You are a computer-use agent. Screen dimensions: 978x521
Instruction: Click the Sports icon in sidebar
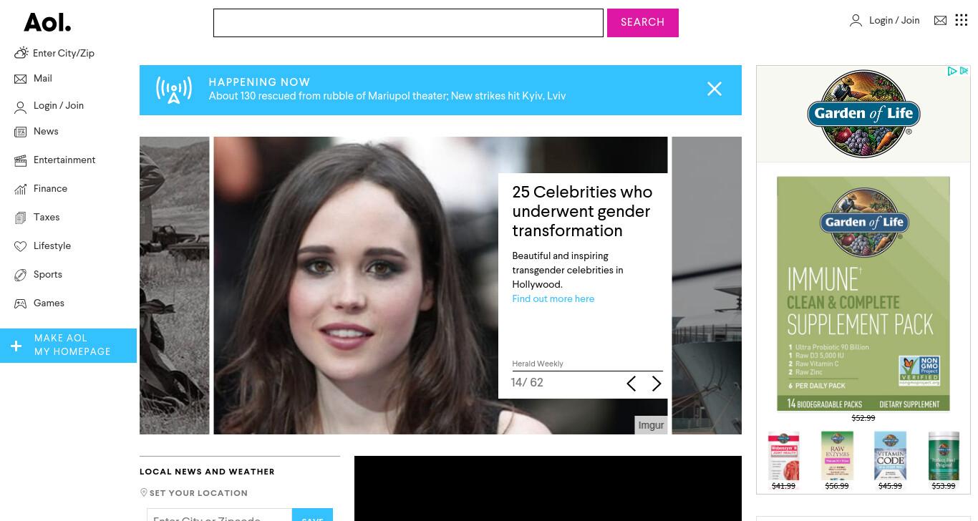[x=21, y=275]
